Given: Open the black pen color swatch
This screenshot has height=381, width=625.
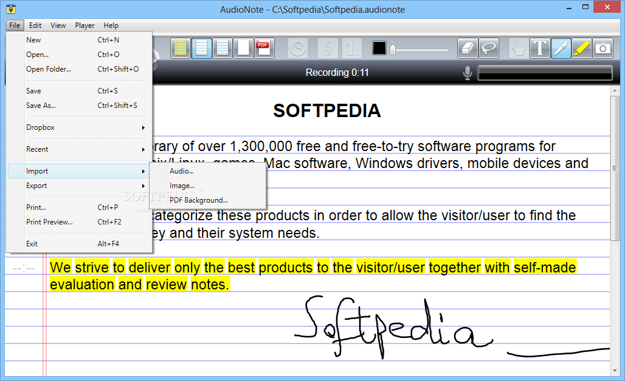Looking at the screenshot, I should pyautogui.click(x=379, y=48).
